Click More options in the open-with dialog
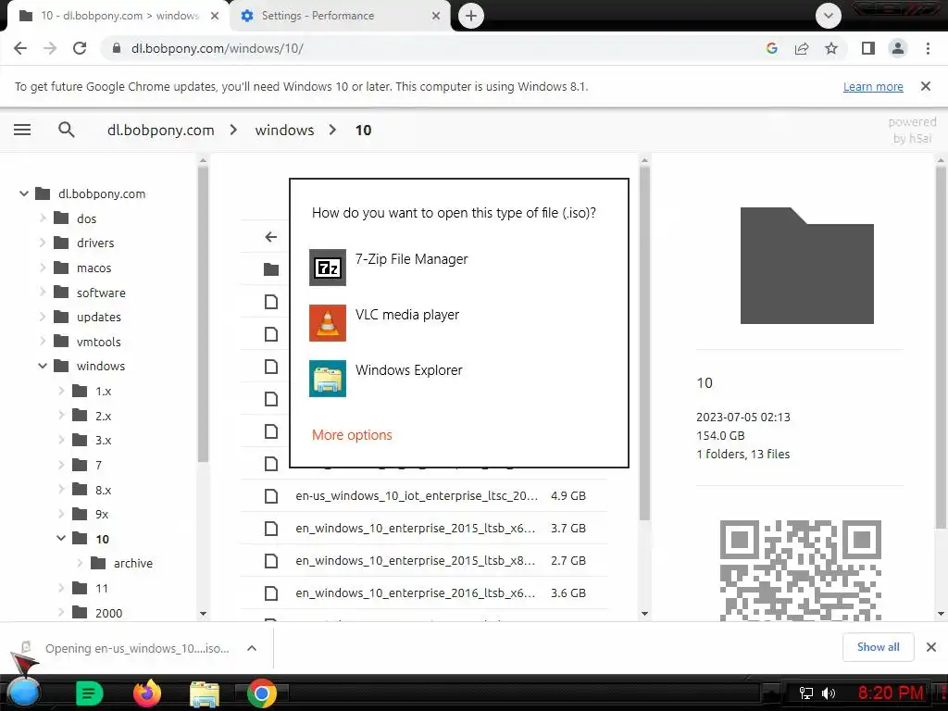This screenshot has height=711, width=948. click(352, 435)
